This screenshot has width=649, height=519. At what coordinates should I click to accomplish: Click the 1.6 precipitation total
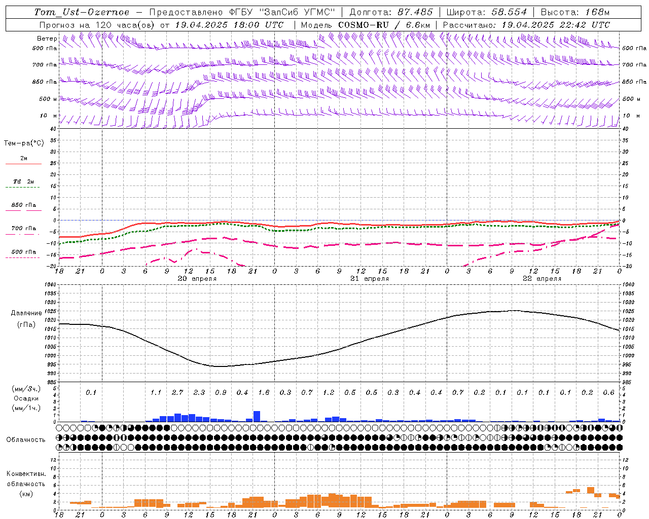(x=264, y=393)
